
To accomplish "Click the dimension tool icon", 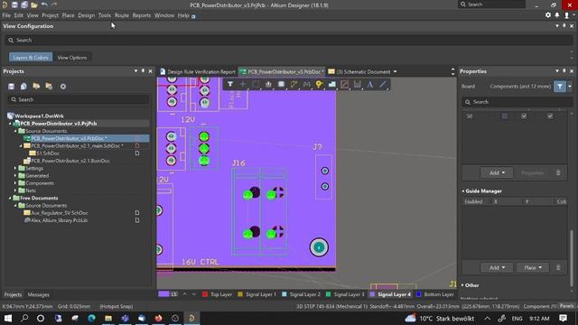I will point(358,84).
